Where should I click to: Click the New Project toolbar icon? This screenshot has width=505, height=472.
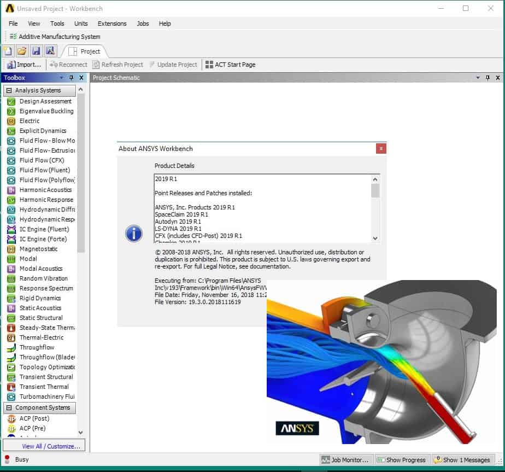[x=8, y=51]
